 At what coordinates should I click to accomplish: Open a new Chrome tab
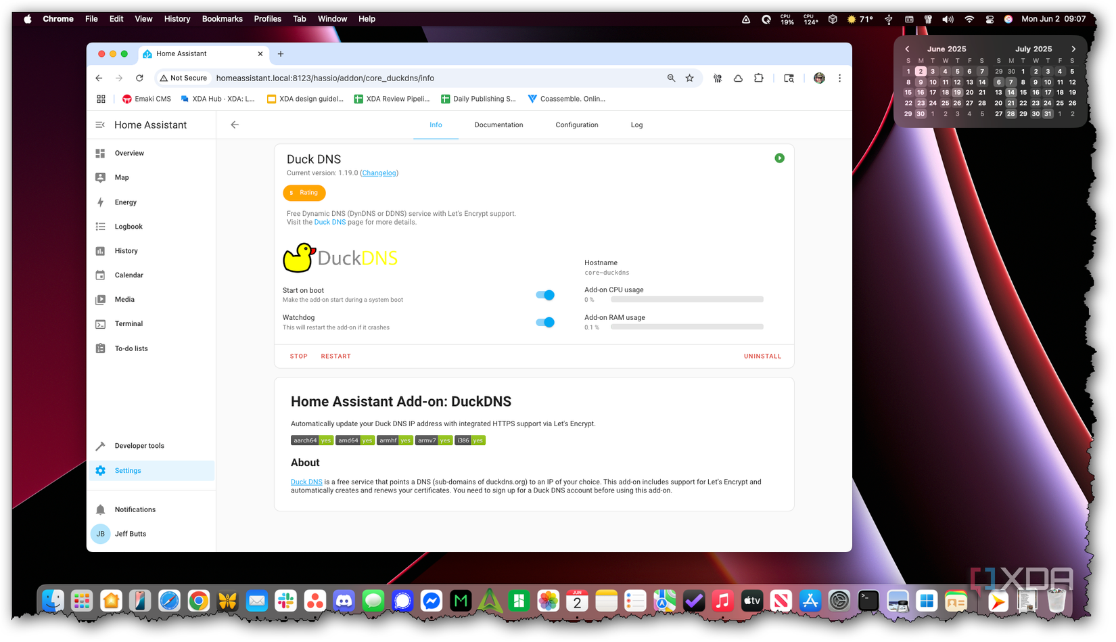pos(281,54)
